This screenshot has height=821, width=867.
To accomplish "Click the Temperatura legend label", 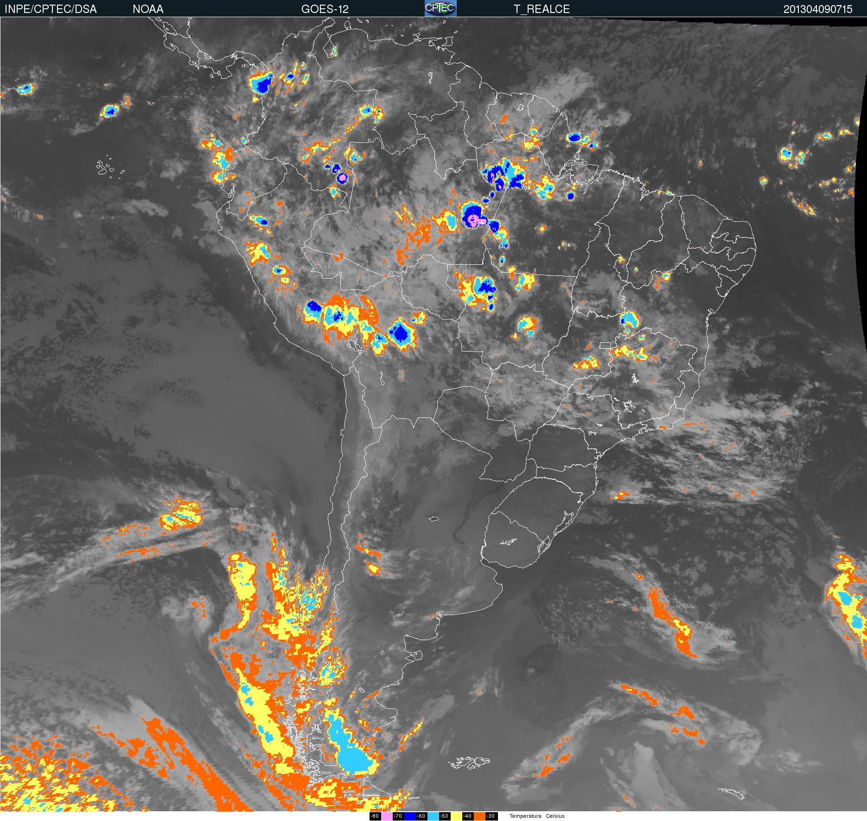I will pos(525,816).
